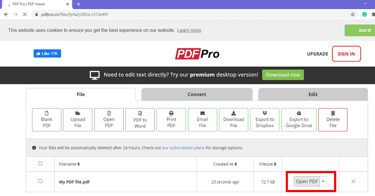Screen dimensions: 375x196
Task: Click the UPGRADE link
Action: click(x=317, y=54)
